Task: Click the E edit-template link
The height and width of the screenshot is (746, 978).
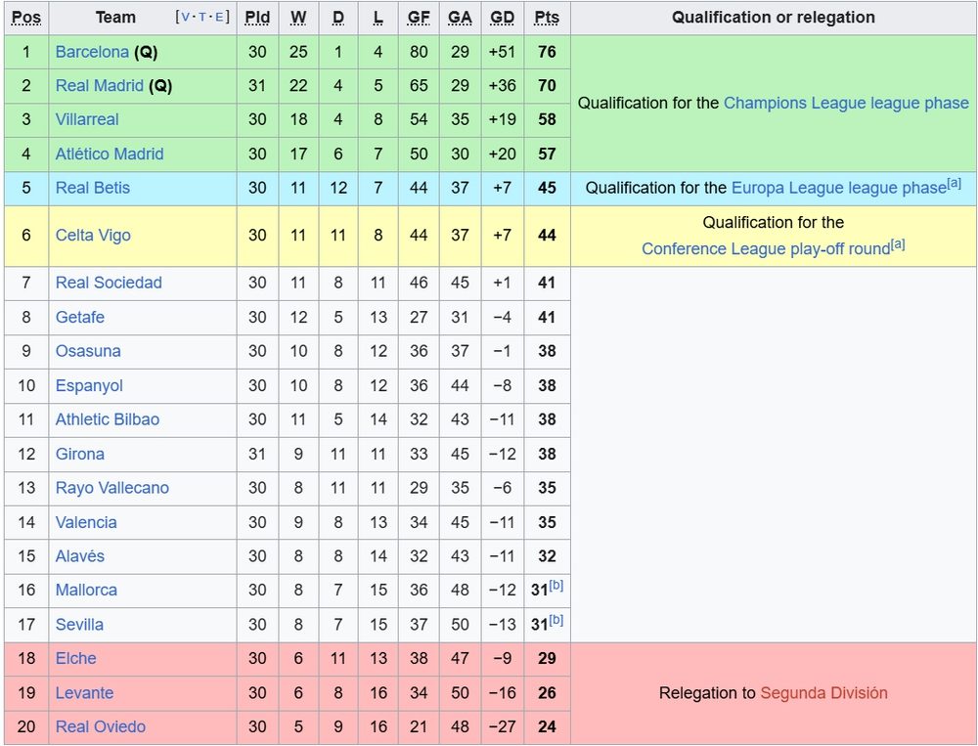Action: (x=220, y=18)
